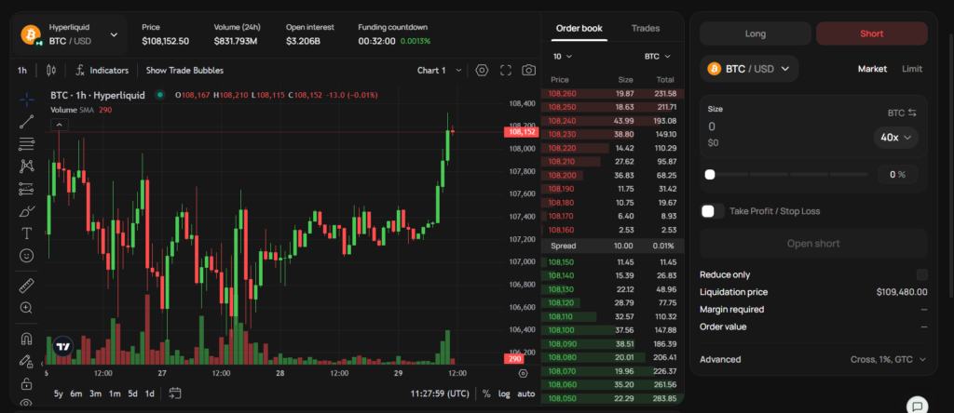This screenshot has width=954, height=413.
Task: Set chart range to 5y
Action: [59, 393]
